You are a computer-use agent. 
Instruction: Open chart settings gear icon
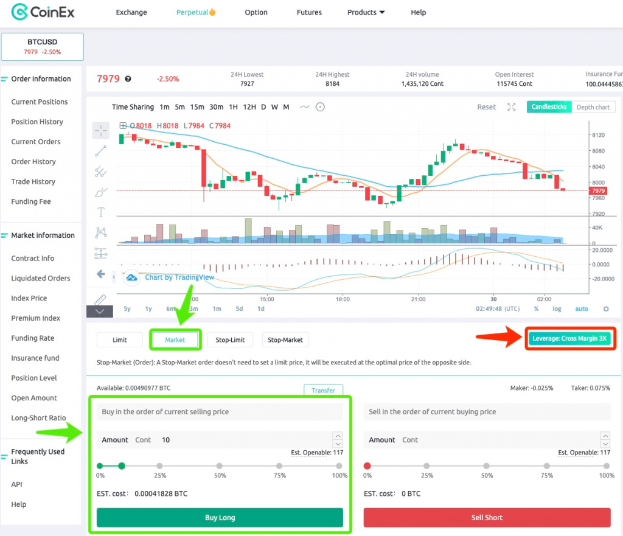(606, 308)
